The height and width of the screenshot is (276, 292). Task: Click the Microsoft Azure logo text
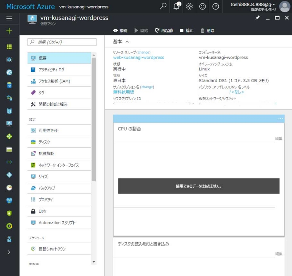31,7
